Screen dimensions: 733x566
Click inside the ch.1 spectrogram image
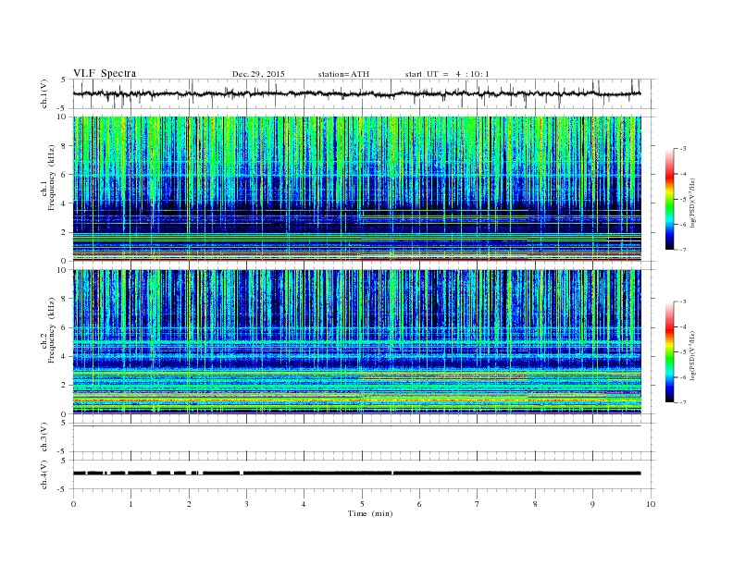[356, 189]
